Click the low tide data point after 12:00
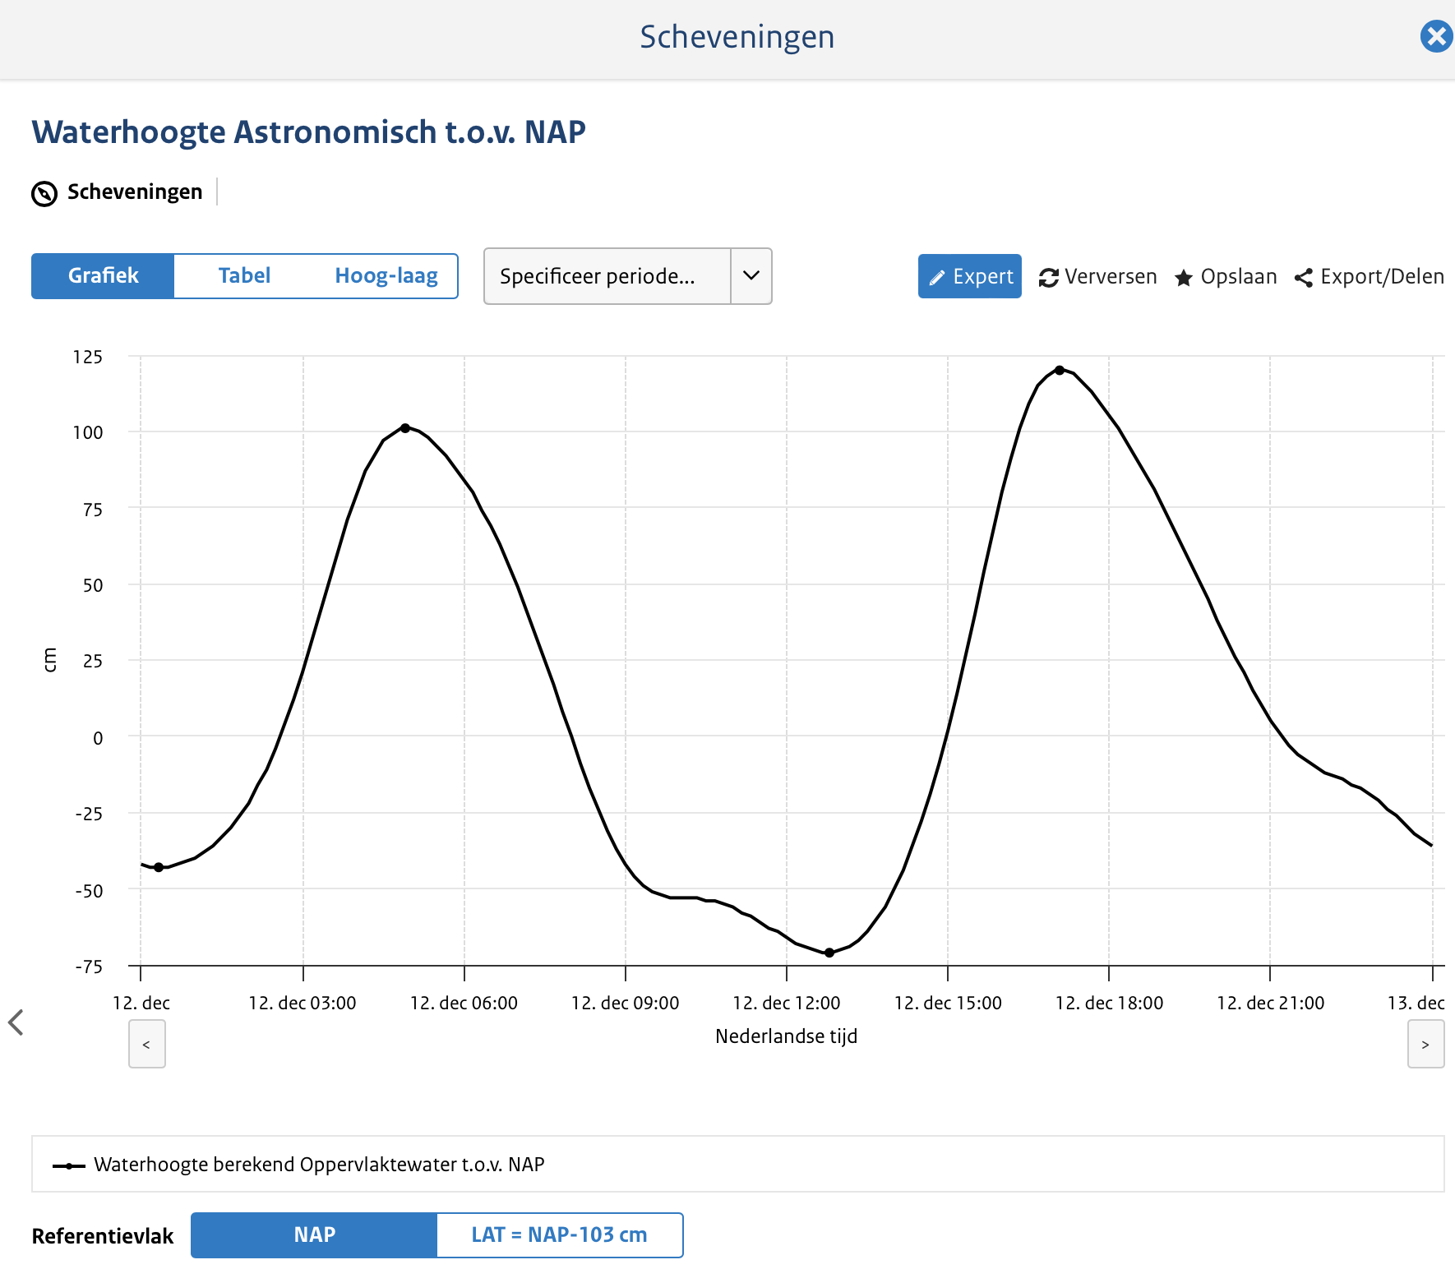 pyautogui.click(x=829, y=953)
